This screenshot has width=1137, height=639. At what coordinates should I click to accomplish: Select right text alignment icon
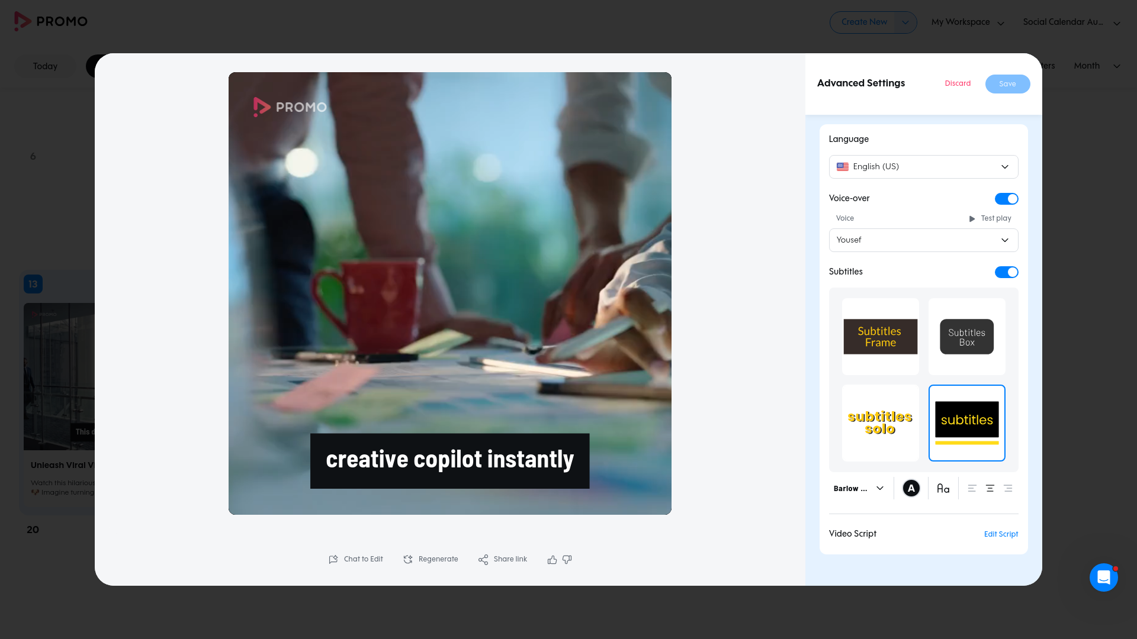click(1008, 489)
